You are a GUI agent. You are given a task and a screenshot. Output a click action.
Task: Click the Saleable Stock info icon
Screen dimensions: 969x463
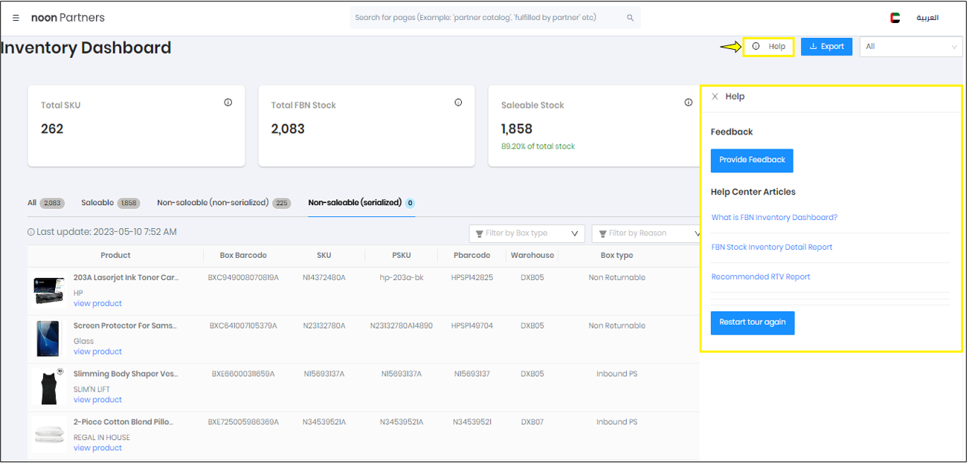688,103
